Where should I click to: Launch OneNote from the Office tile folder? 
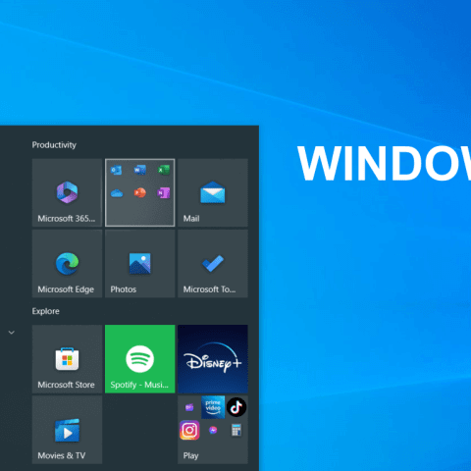coord(164,193)
